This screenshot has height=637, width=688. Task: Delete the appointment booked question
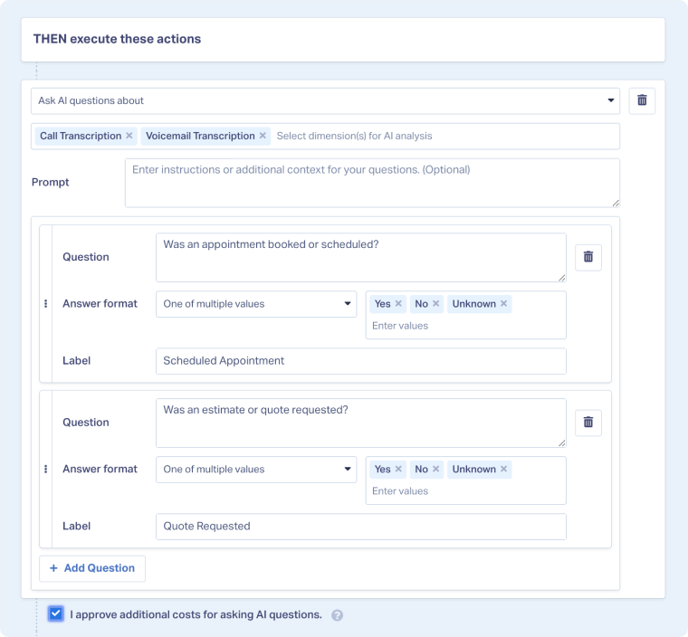pos(588,257)
